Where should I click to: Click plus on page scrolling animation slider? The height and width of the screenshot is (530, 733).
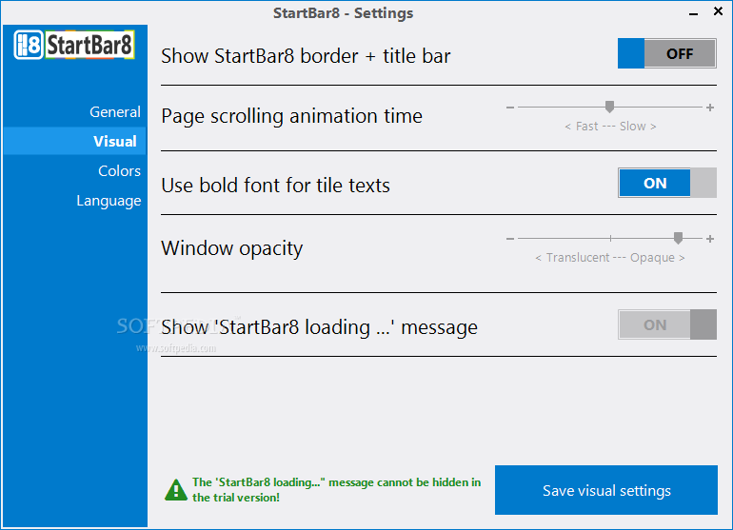710,108
